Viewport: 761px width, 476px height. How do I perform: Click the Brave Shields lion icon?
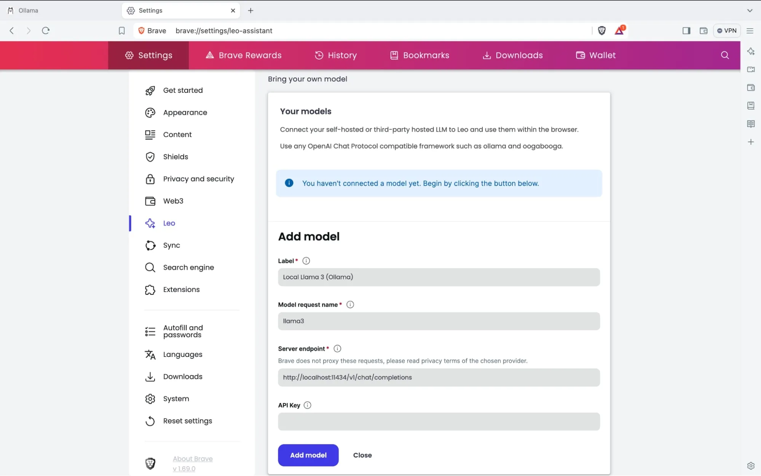601,30
